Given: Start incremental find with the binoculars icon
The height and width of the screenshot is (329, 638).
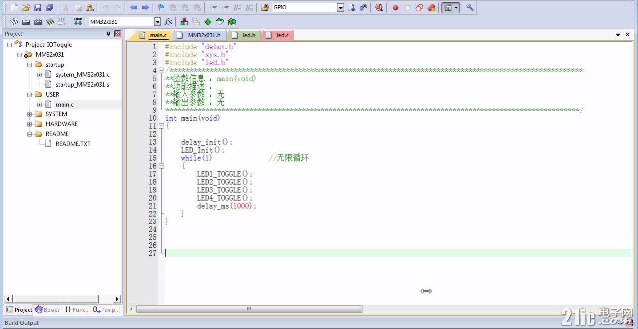Looking at the screenshot, I should coord(363,8).
